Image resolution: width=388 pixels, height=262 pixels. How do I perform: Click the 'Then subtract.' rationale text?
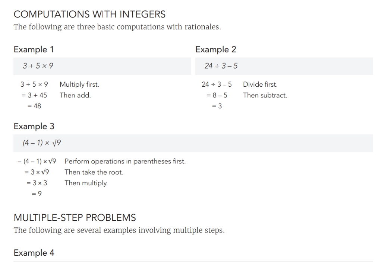tap(265, 95)
